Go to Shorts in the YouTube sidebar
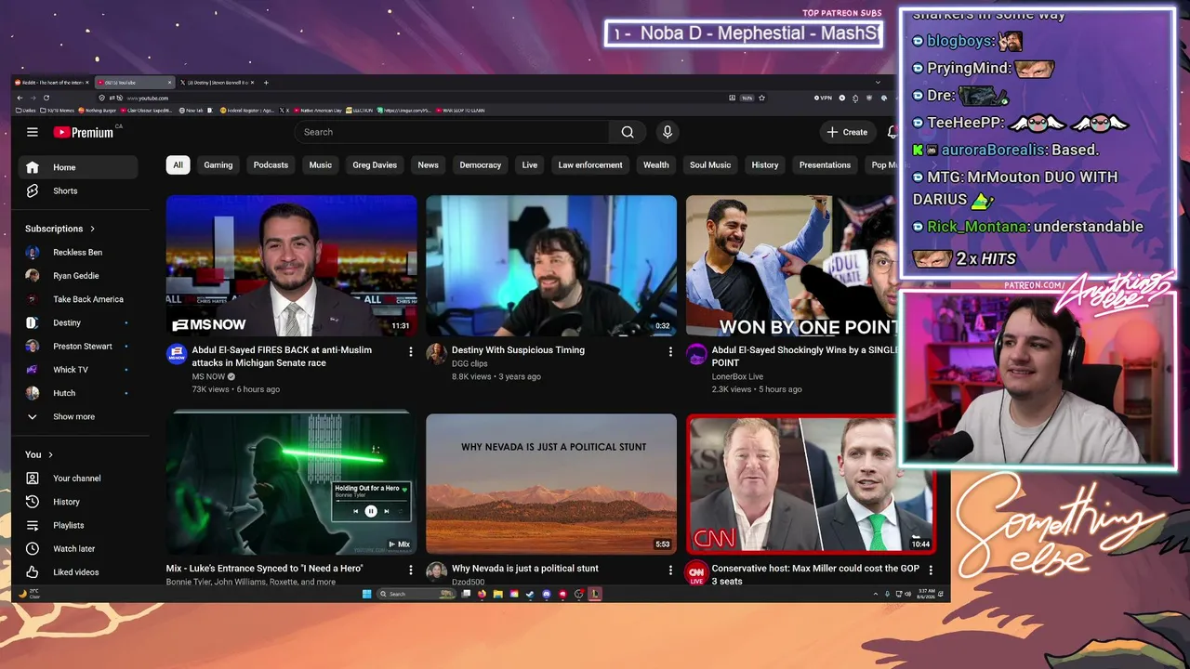The height and width of the screenshot is (669, 1190). click(x=78, y=190)
